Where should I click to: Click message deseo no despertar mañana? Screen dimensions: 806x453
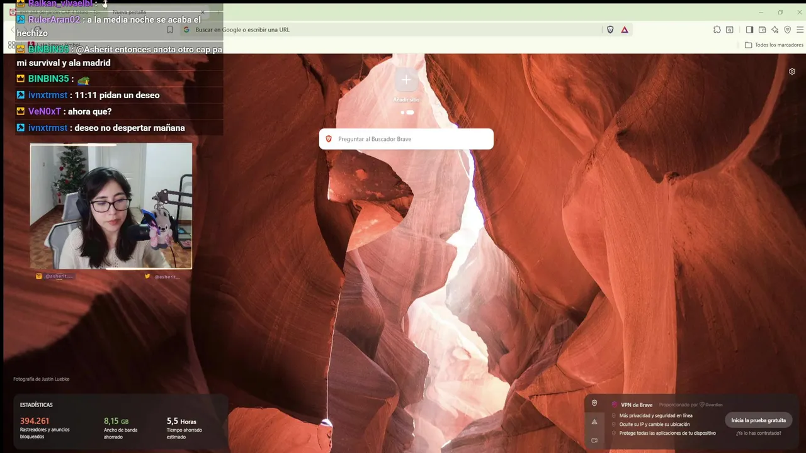coord(130,128)
